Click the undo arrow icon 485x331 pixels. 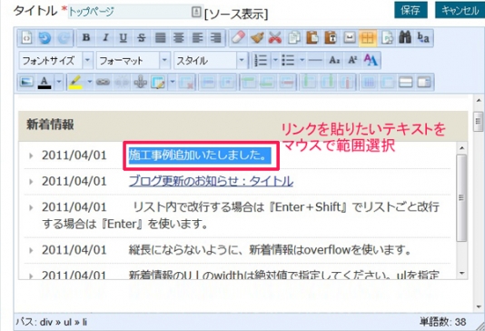pyautogui.click(x=45, y=38)
